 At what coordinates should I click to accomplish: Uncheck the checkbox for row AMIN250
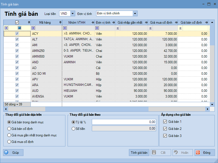[x=17, y=51]
